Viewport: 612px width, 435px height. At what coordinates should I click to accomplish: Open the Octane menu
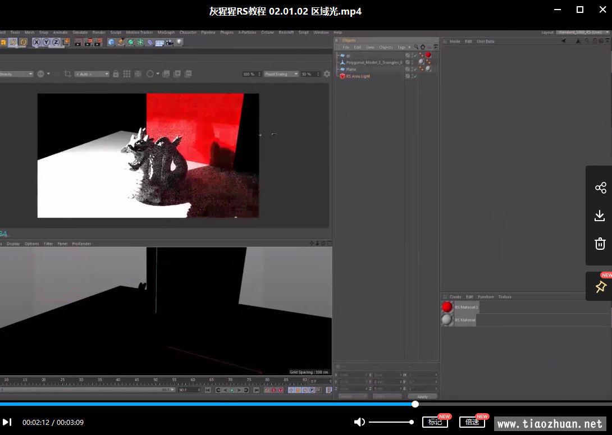(267, 33)
